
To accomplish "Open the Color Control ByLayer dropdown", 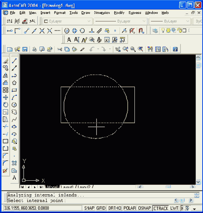I will coord(67,21).
